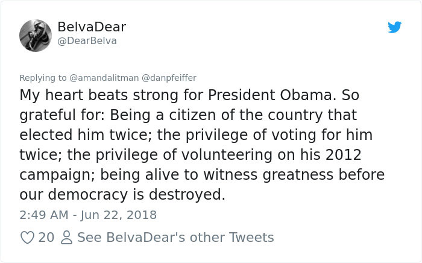Click the "Replying to" label

pyautogui.click(x=43, y=78)
